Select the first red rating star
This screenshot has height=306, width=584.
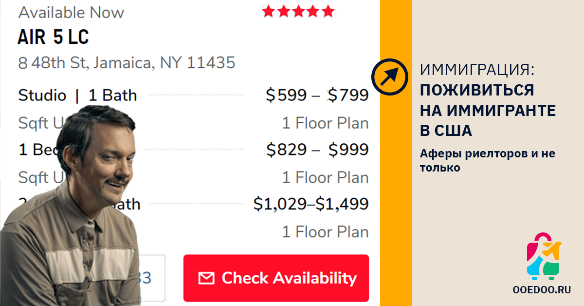click(268, 11)
